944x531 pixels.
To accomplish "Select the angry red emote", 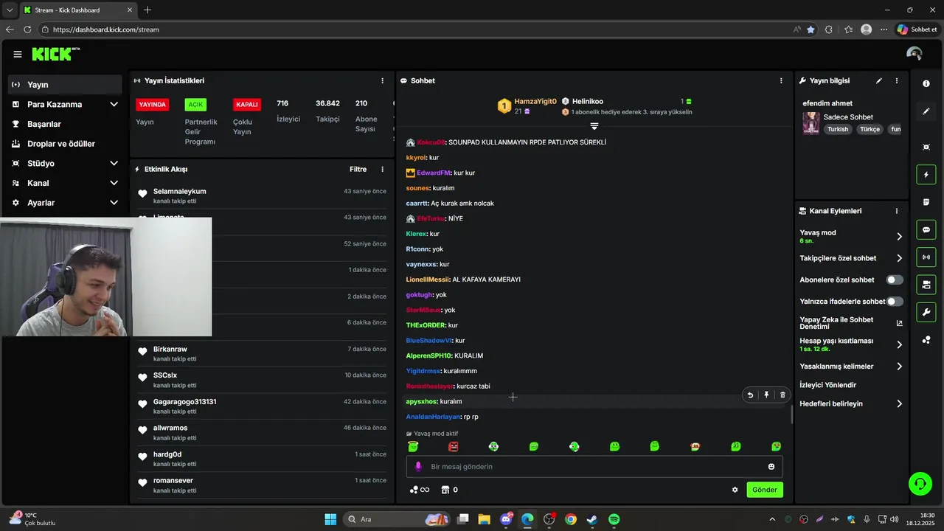I will pyautogui.click(x=454, y=446).
